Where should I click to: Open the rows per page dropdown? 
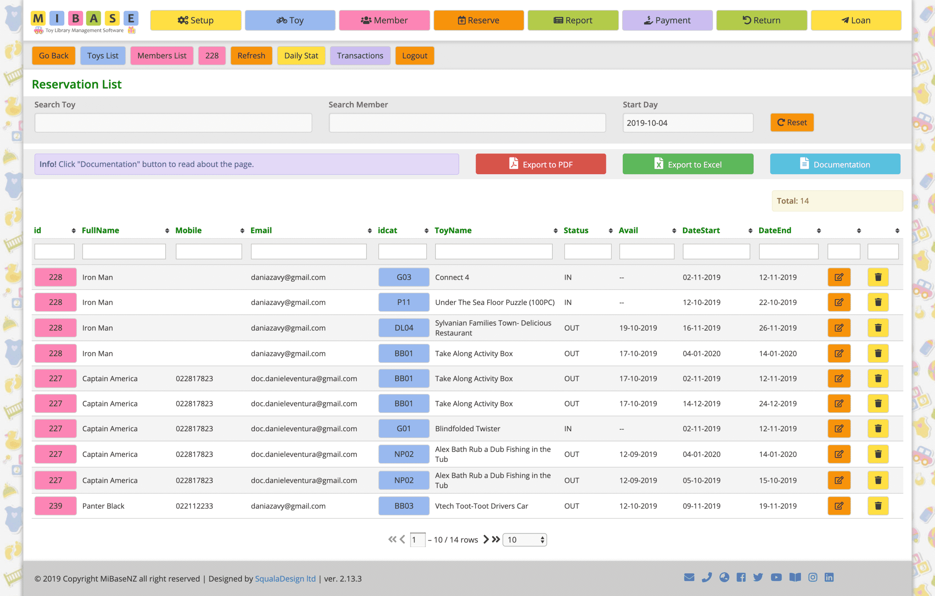(x=524, y=540)
